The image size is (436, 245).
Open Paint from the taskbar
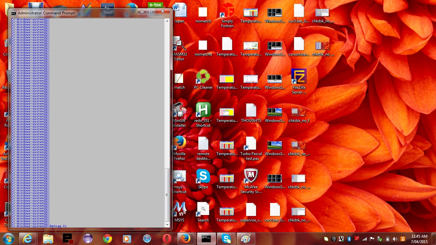pyautogui.click(x=246, y=239)
